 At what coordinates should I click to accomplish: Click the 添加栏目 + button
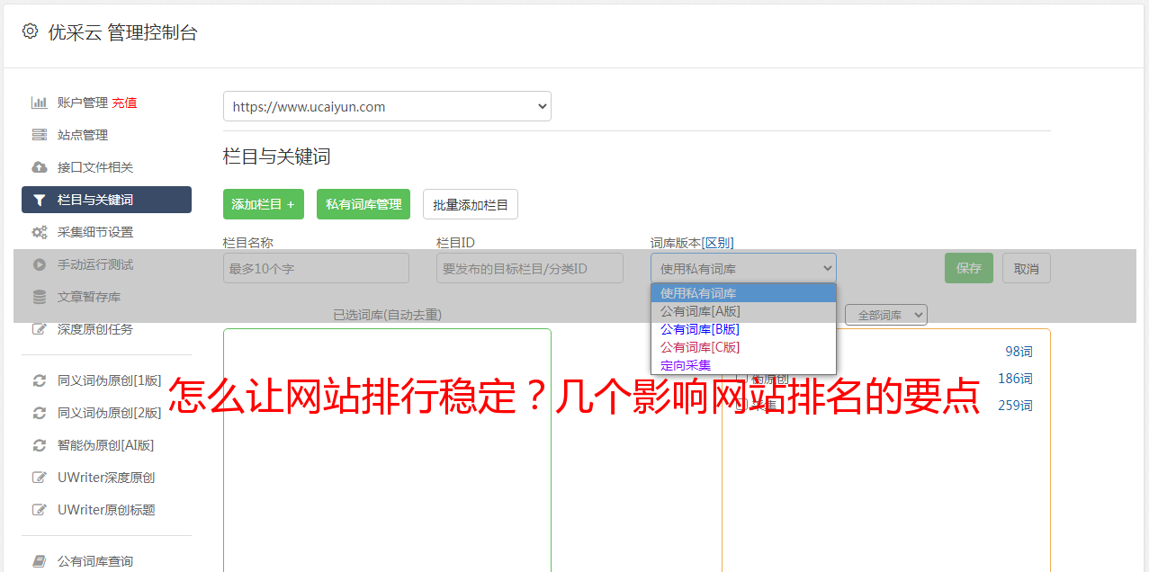pos(264,204)
